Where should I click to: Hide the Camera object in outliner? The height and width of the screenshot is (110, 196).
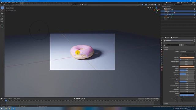point(195,10)
